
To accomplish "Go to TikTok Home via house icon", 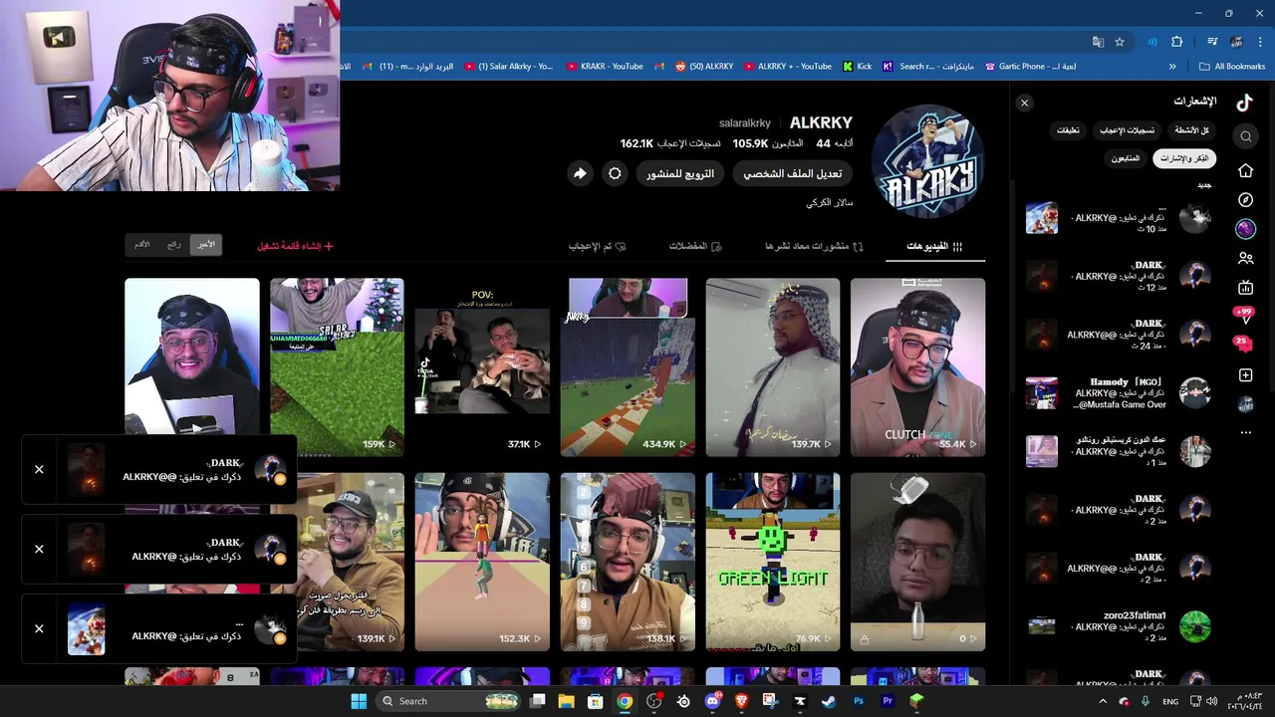I will tap(1245, 170).
